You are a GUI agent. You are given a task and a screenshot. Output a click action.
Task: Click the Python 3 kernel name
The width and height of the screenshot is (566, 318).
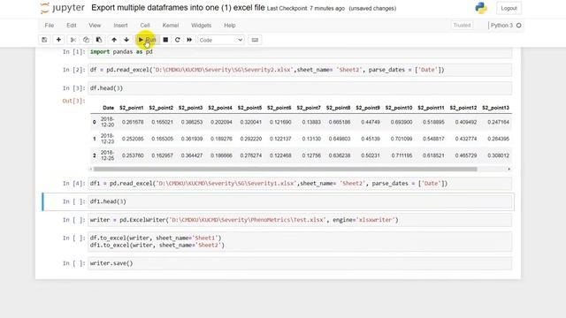(x=501, y=26)
